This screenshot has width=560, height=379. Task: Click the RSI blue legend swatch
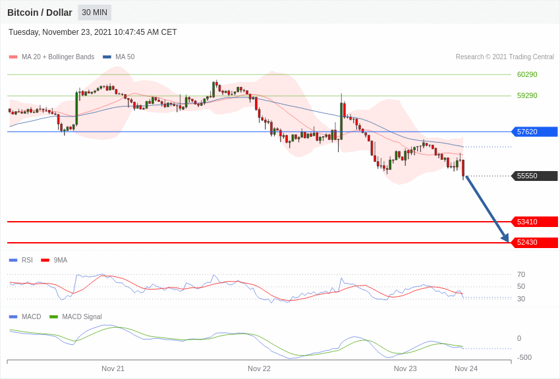click(x=13, y=261)
